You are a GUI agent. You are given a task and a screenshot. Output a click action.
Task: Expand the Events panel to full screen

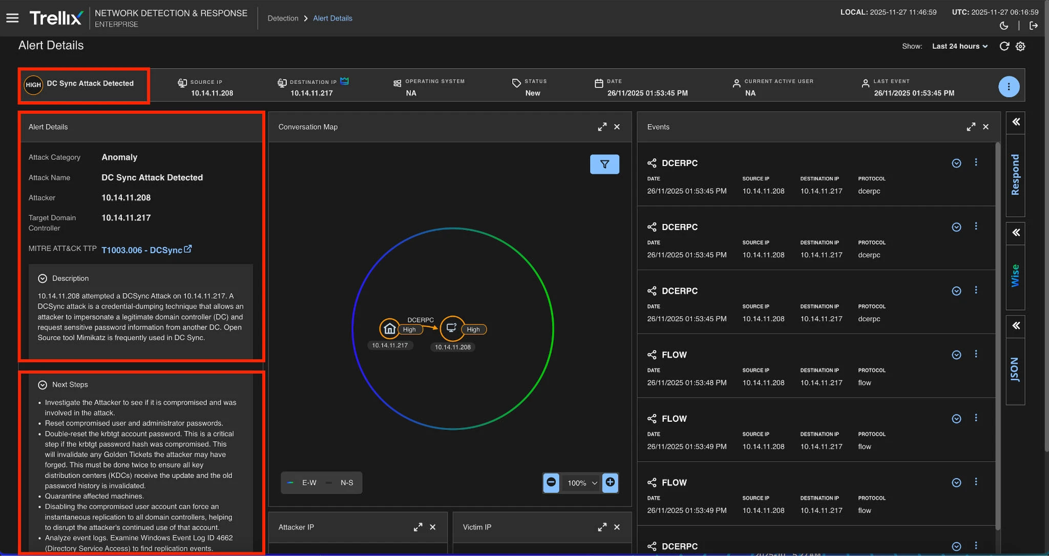[971, 127]
